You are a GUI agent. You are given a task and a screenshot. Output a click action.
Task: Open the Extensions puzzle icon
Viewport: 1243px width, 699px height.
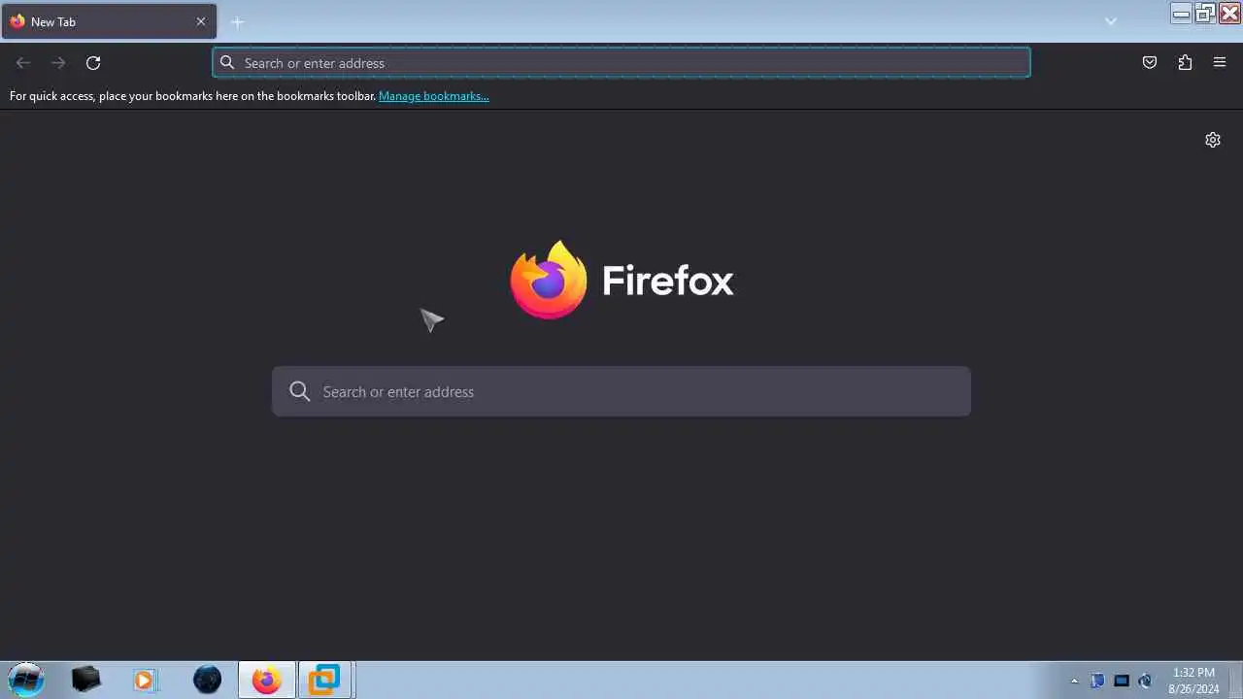[1185, 63]
